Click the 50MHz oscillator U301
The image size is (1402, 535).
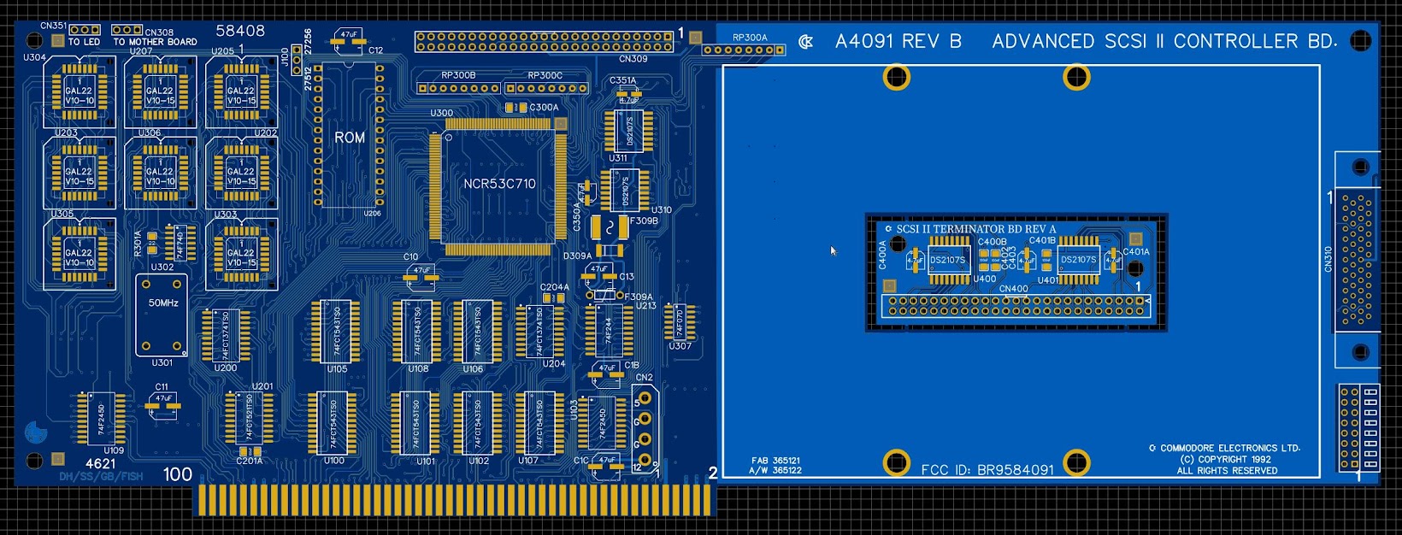tap(162, 315)
